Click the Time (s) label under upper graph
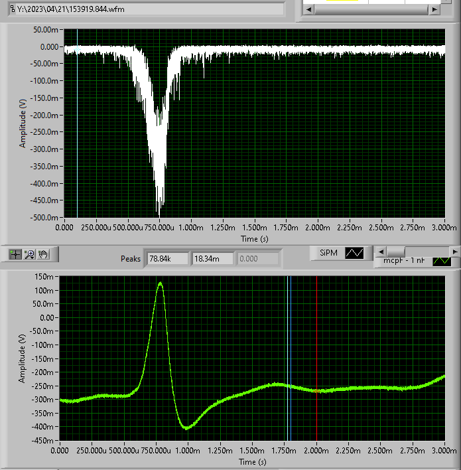Viewport: 461px width, 470px height. pos(255,239)
